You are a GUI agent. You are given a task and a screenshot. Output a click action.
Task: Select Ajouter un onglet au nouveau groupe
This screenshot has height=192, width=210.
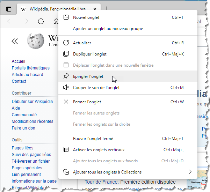[x=108, y=29]
